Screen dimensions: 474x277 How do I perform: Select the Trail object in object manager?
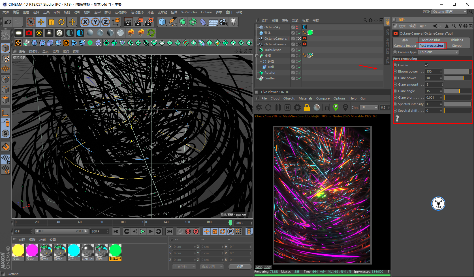click(x=270, y=67)
